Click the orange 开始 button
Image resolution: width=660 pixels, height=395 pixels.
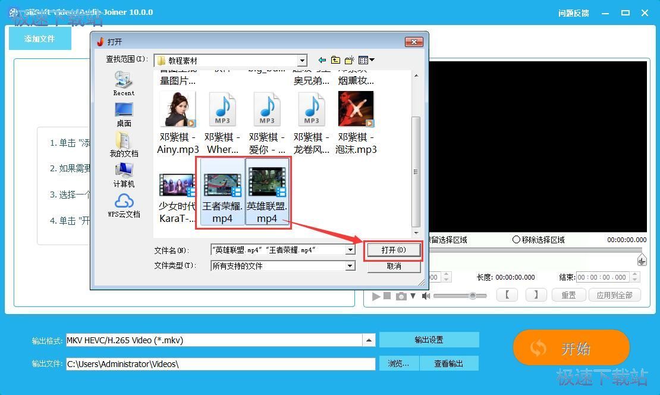coord(571,348)
